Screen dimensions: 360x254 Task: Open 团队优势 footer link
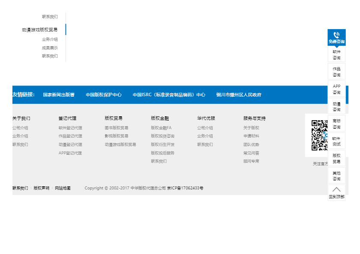coord(251,145)
